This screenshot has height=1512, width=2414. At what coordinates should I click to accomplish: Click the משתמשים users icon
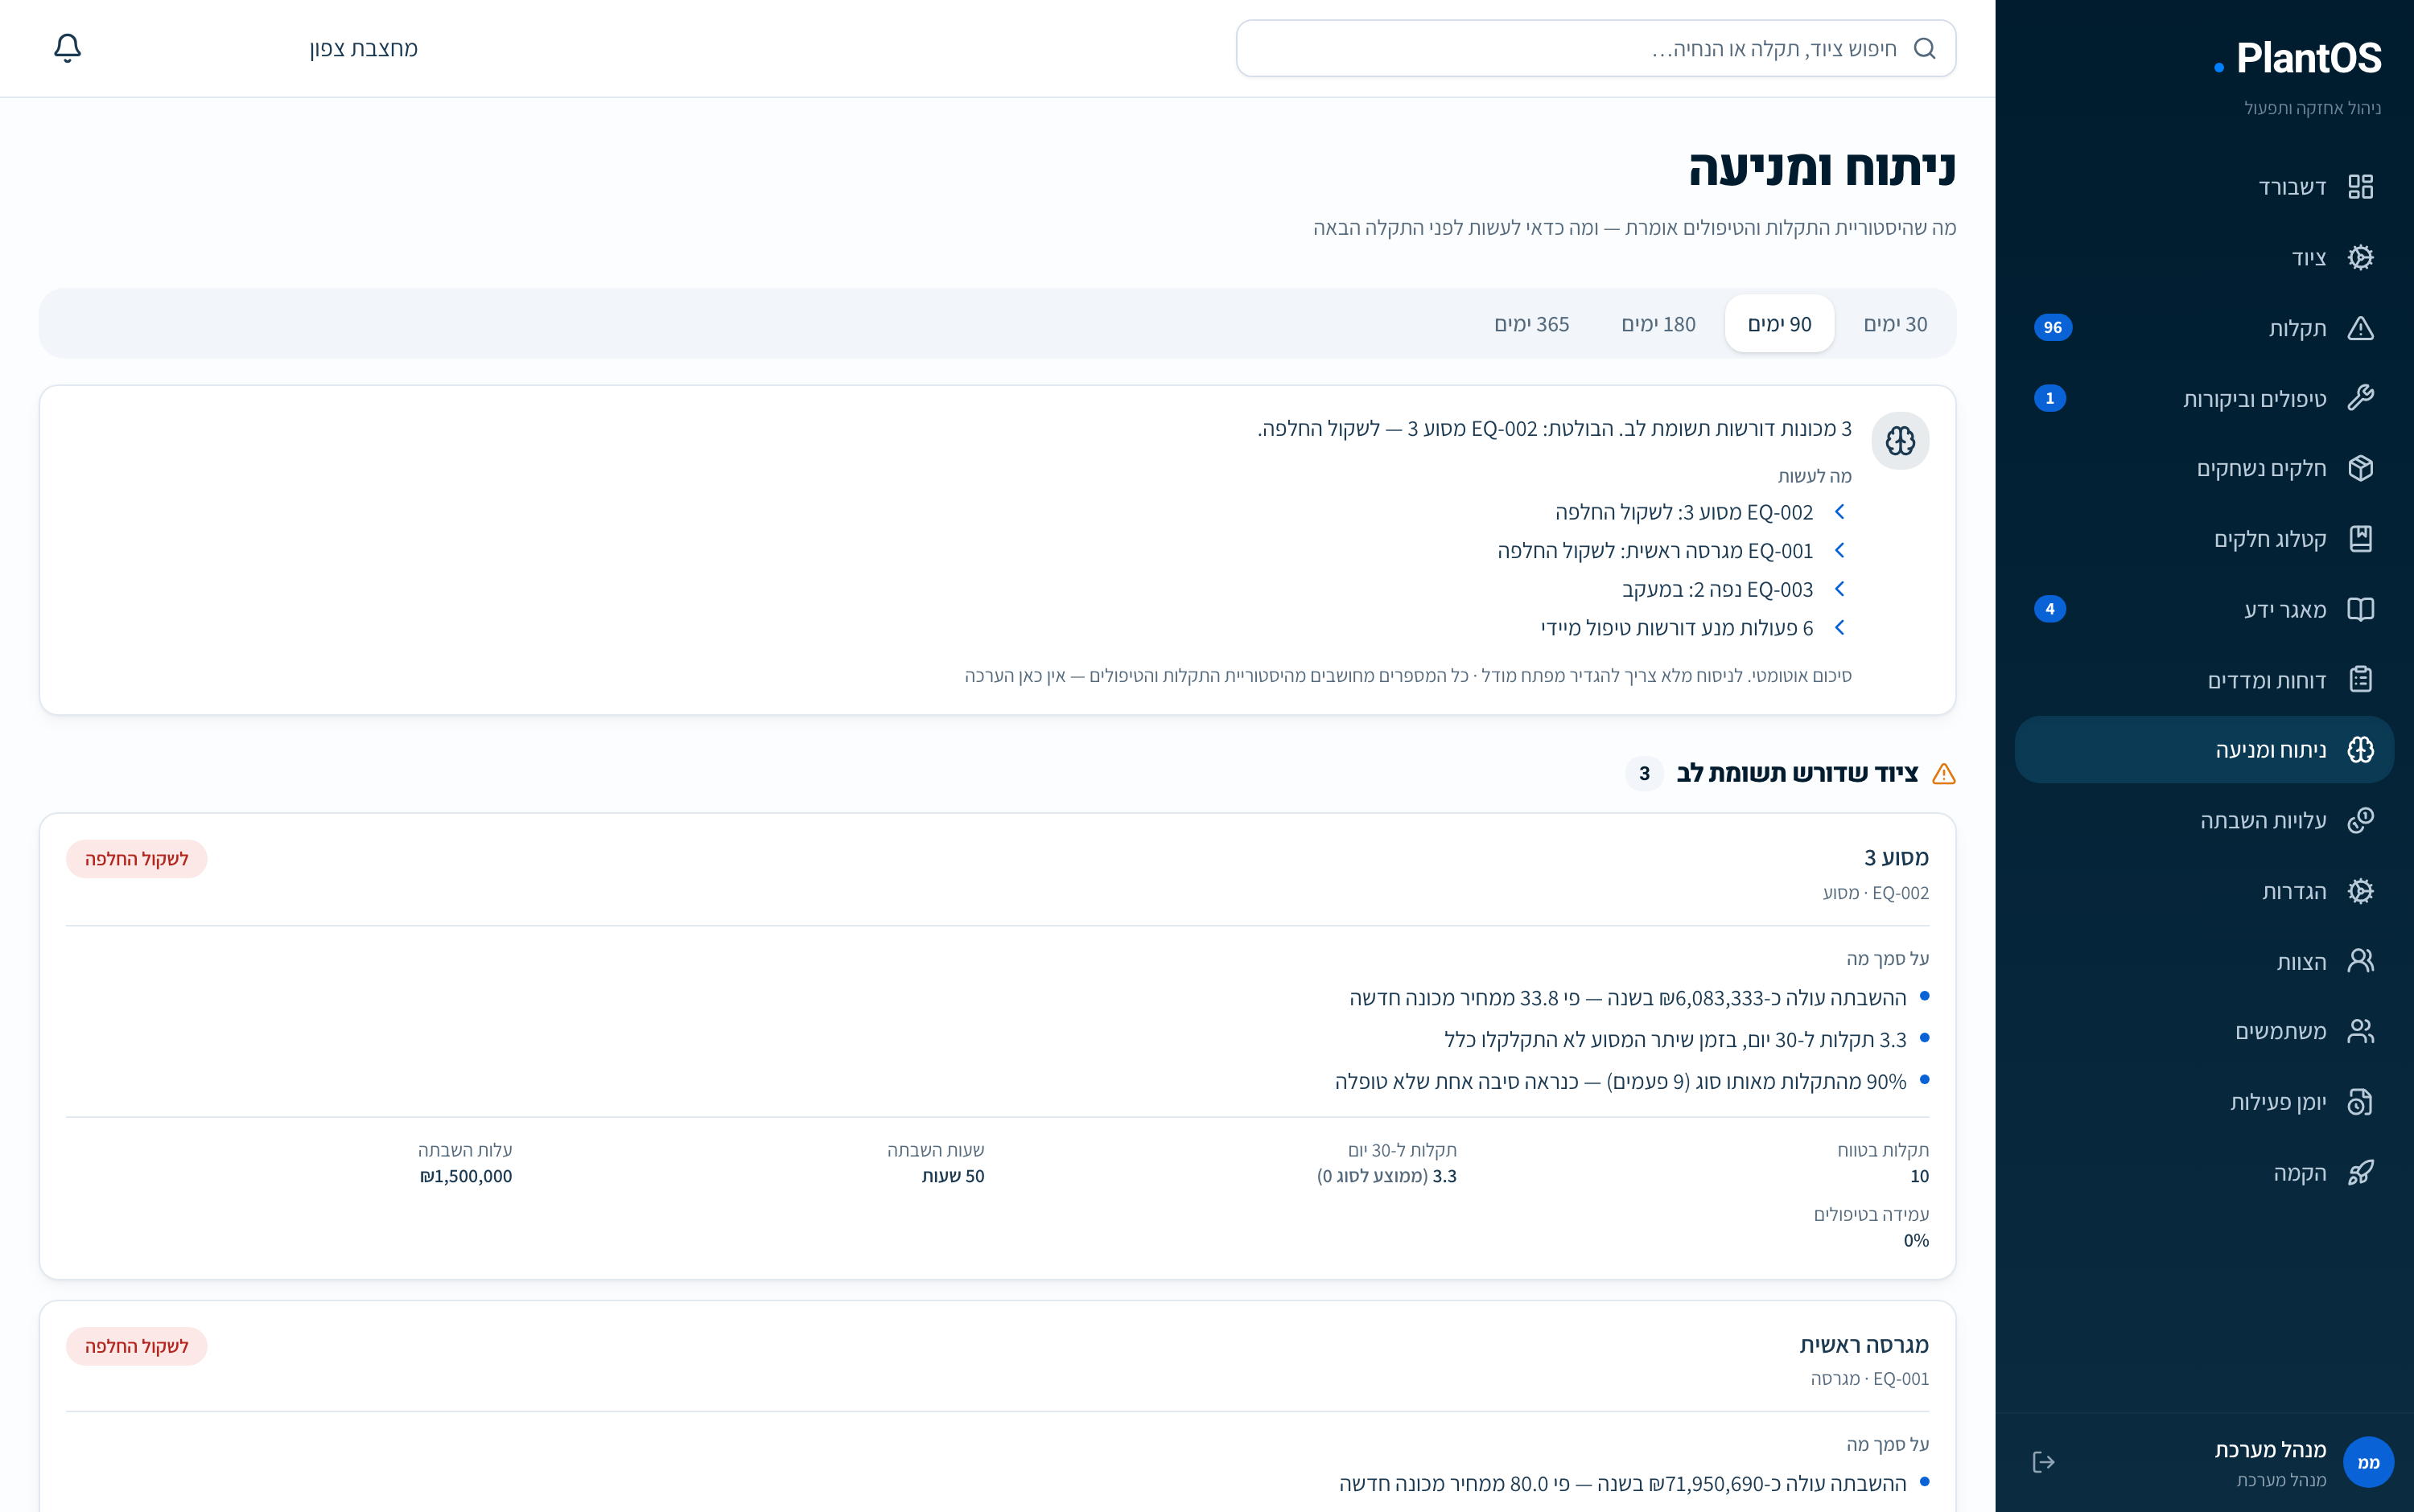click(x=2361, y=1031)
